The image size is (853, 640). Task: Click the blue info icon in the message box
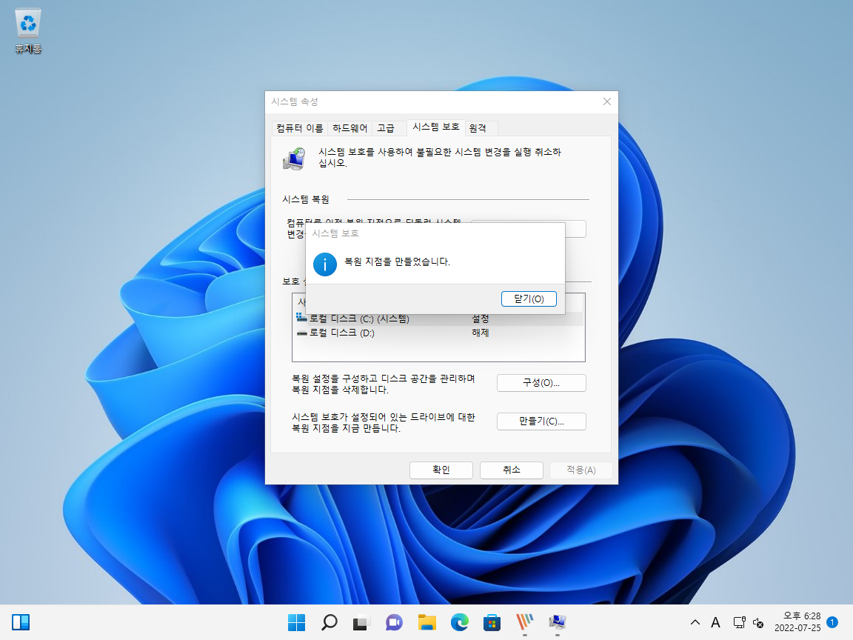(x=325, y=264)
